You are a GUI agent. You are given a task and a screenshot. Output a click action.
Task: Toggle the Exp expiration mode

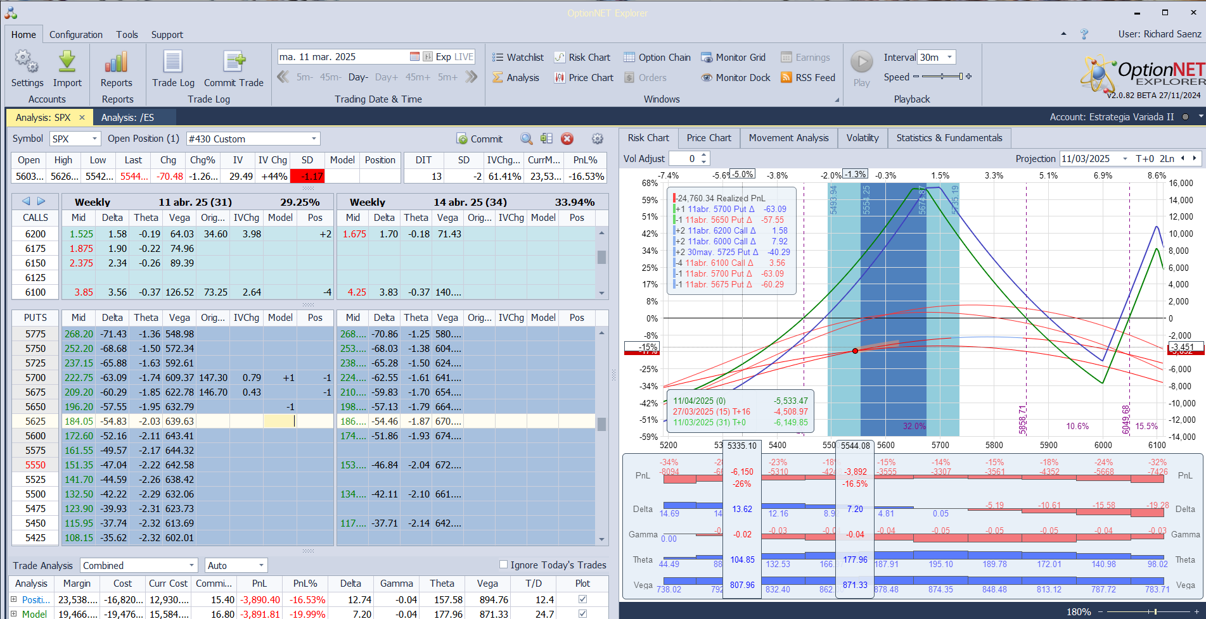click(x=443, y=56)
